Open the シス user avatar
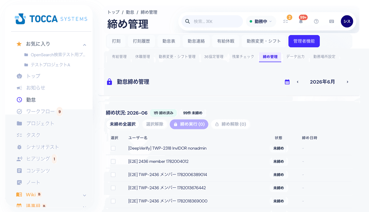Image resolution: width=369 pixels, height=212 pixels. tap(347, 22)
